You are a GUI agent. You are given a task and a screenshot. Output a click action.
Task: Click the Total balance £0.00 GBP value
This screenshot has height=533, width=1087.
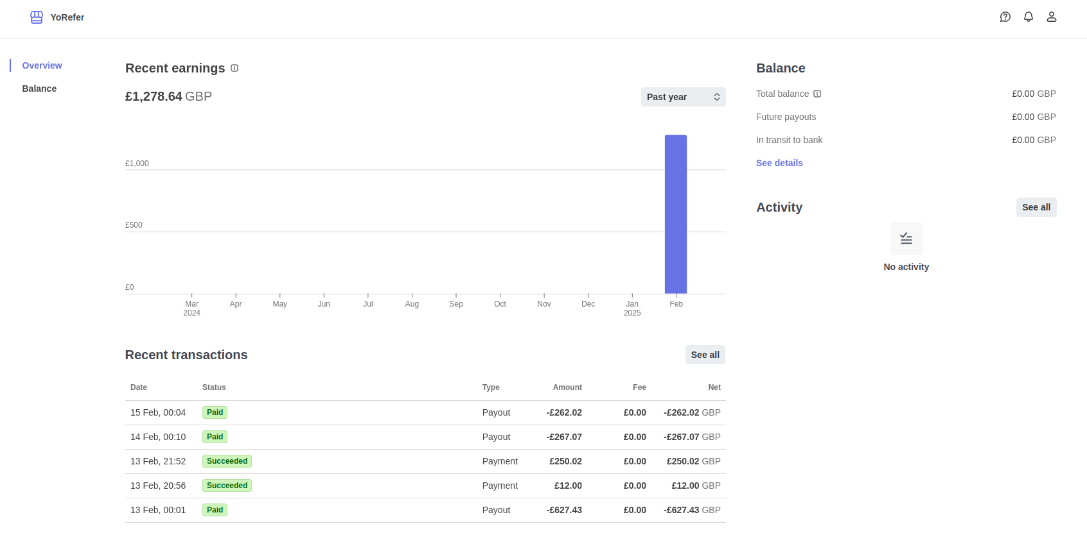pyautogui.click(x=1034, y=94)
